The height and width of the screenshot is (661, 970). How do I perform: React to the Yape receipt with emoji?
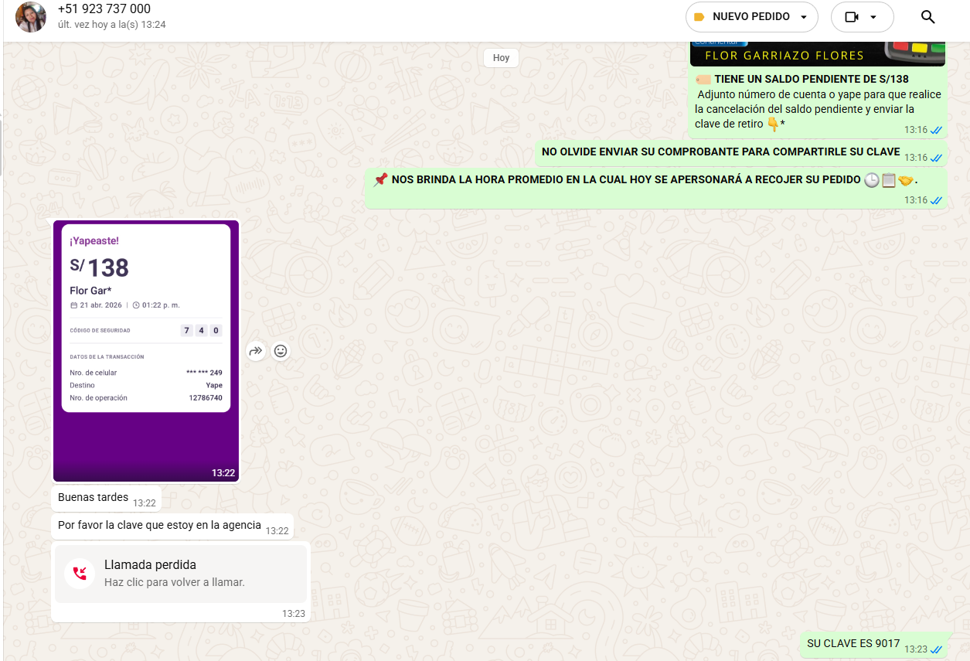pos(281,351)
